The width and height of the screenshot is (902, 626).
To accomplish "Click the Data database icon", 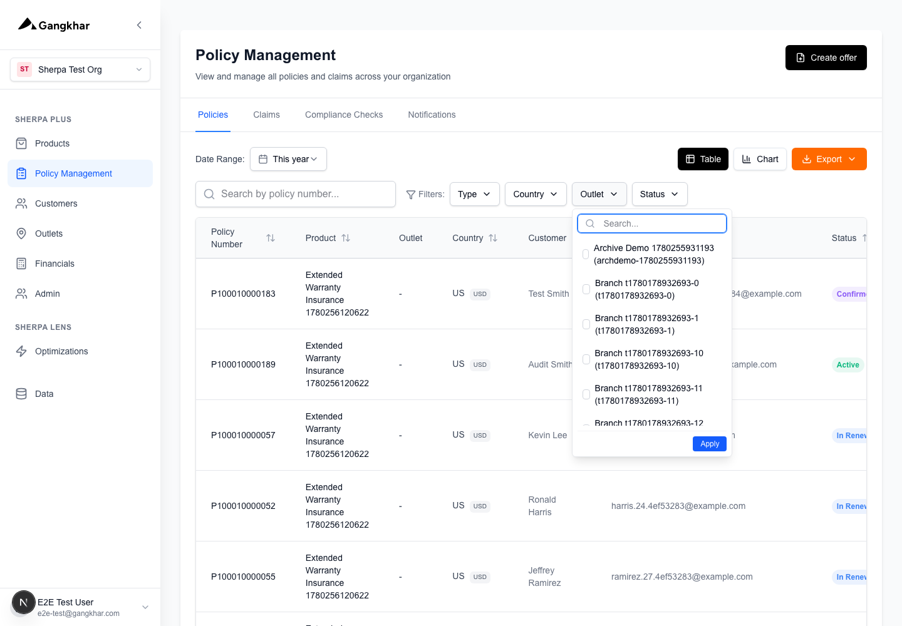I will pyautogui.click(x=21, y=394).
